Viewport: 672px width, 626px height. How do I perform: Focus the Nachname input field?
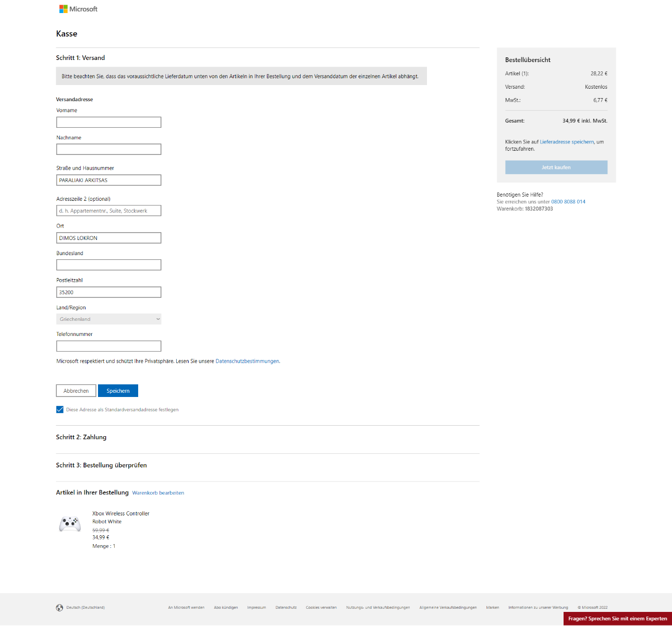tap(108, 149)
